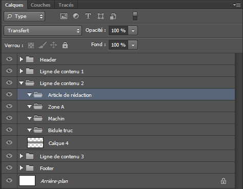The height and width of the screenshot is (189, 243).
Task: Toggle the layer filtering switch
Action: [135, 16]
